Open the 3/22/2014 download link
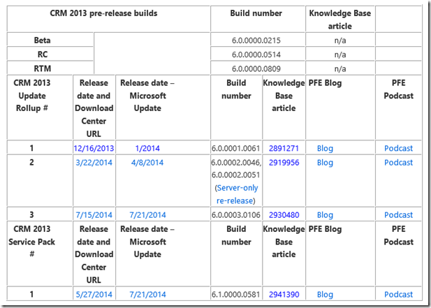431x308 pixels. click(94, 163)
